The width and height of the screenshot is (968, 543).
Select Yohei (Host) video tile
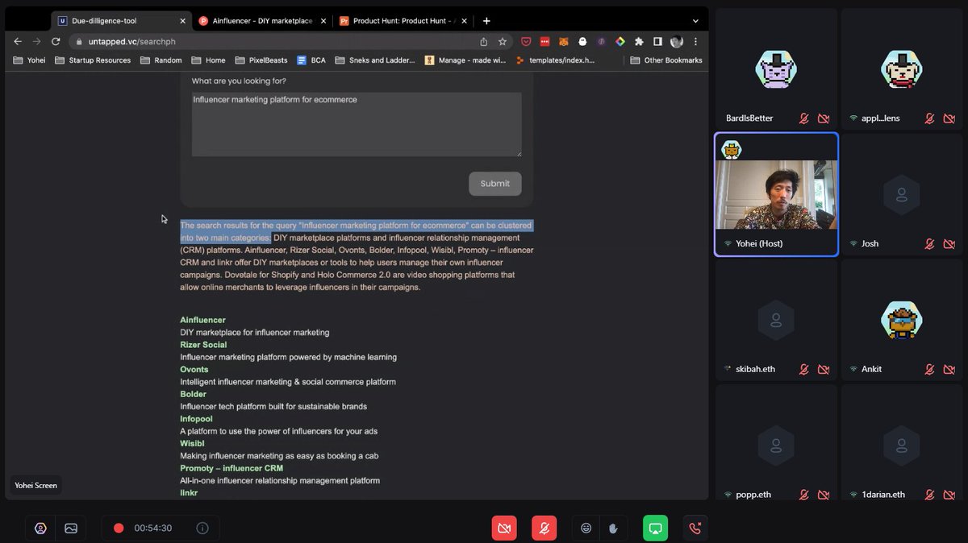coord(776,194)
